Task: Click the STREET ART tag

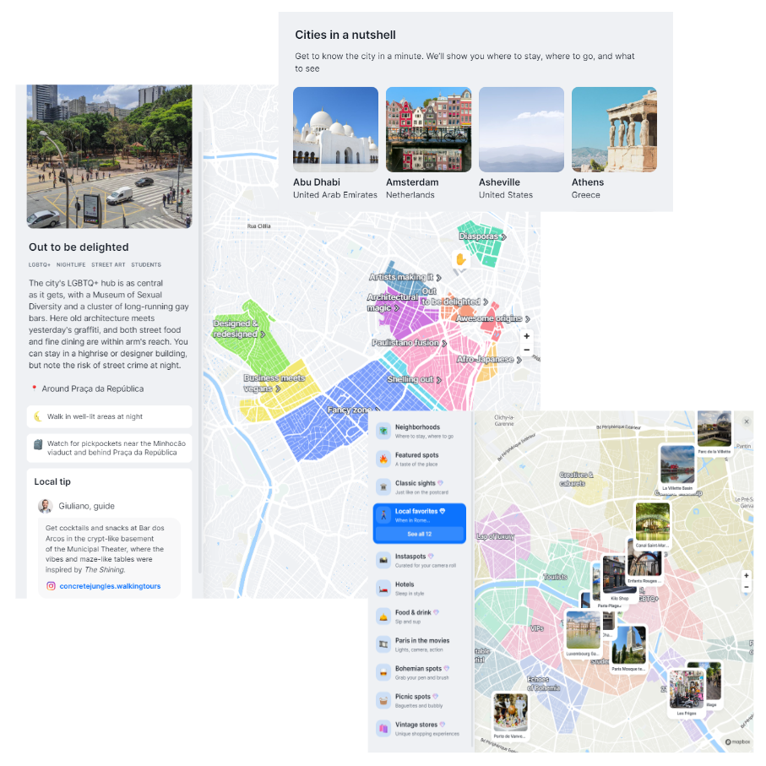Action: 108,265
